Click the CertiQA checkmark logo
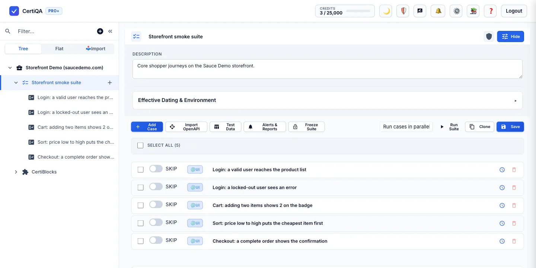 pyautogui.click(x=14, y=11)
